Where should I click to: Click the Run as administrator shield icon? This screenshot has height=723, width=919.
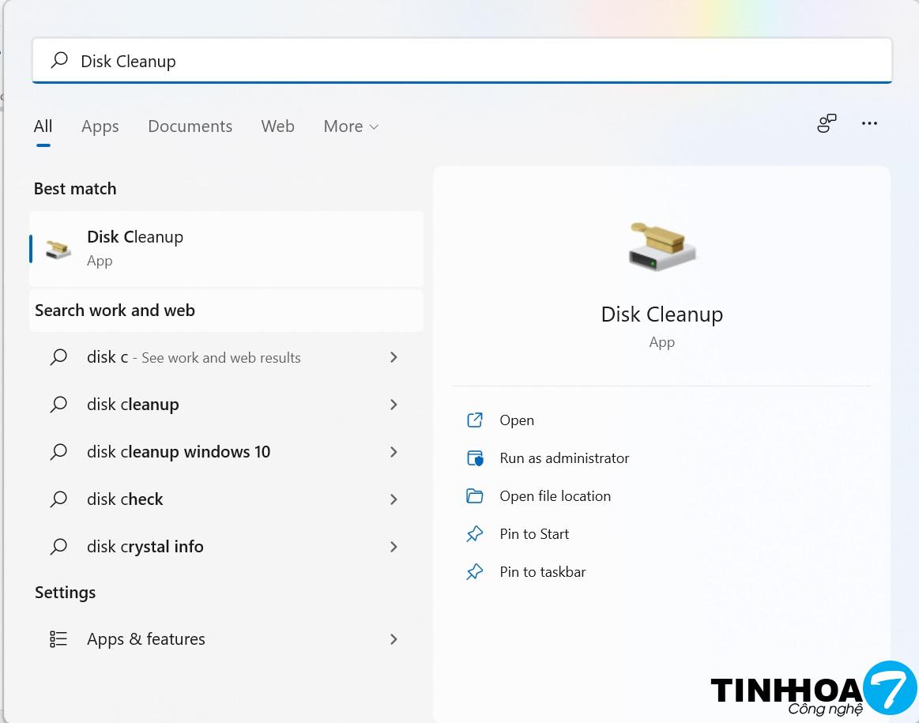click(475, 458)
